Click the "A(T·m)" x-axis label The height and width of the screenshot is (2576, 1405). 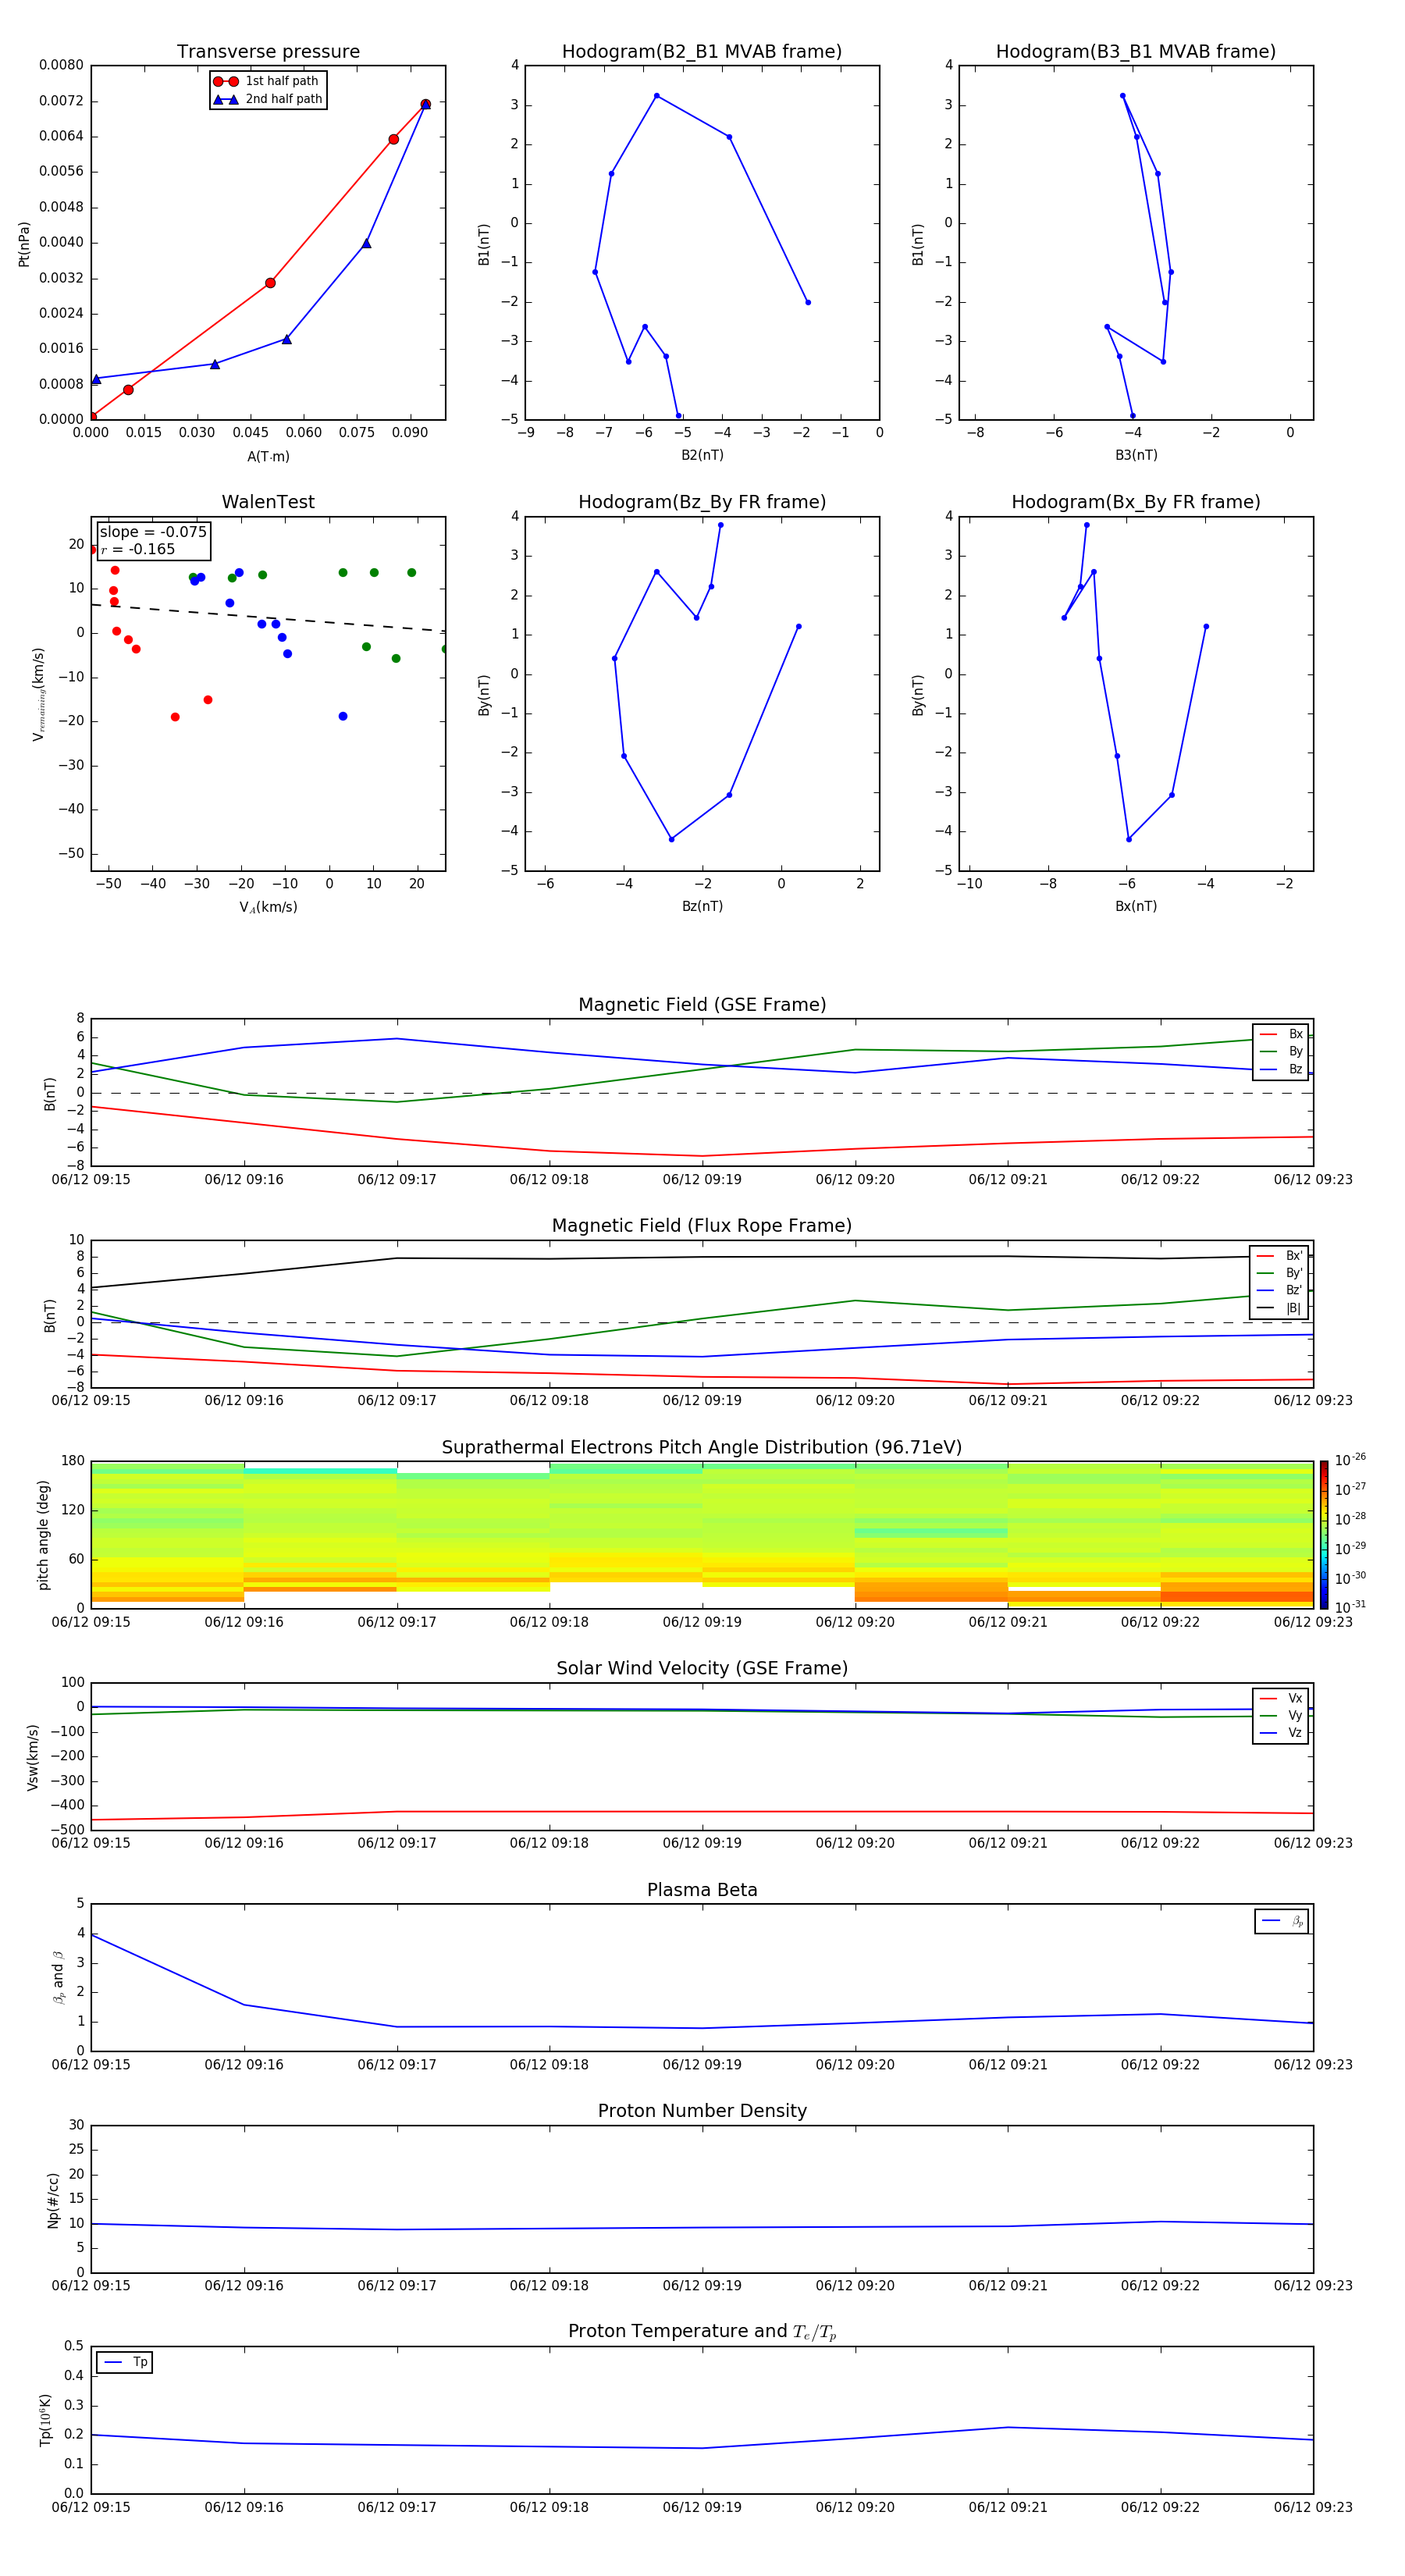point(268,457)
